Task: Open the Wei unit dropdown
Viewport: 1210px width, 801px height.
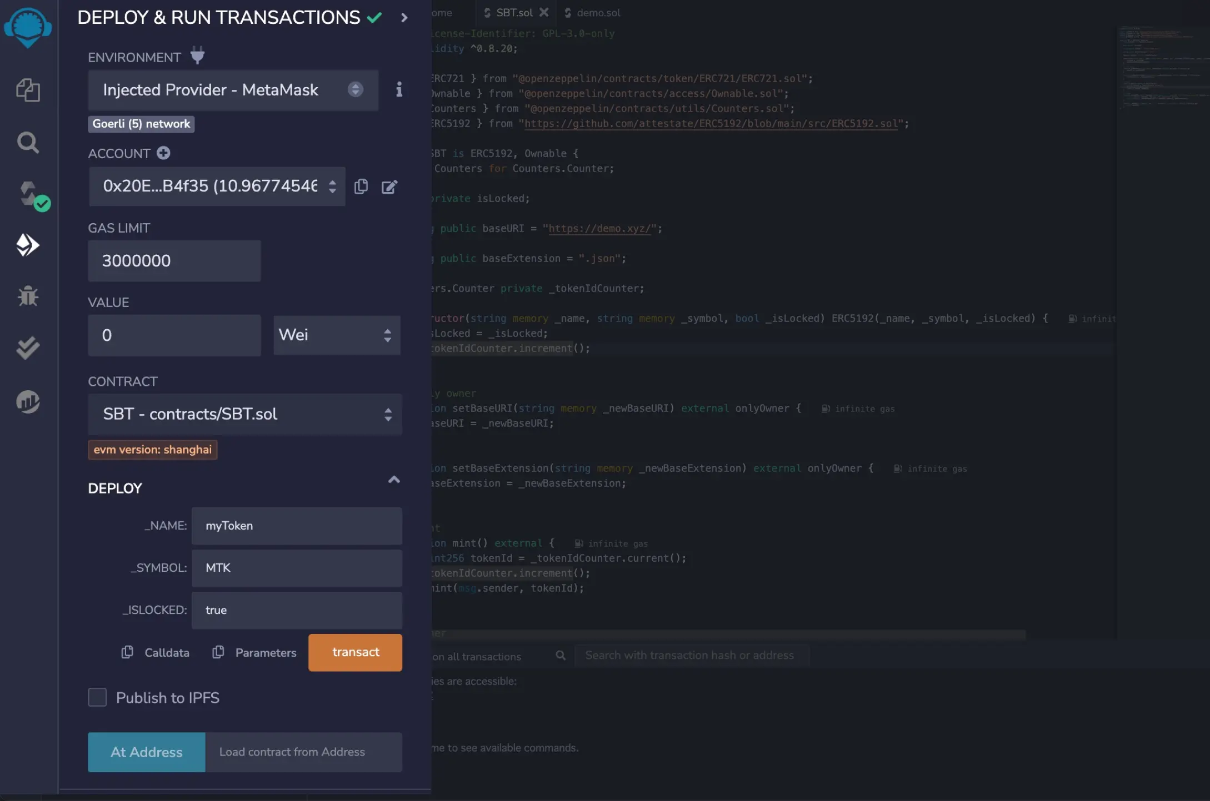Action: click(x=336, y=335)
